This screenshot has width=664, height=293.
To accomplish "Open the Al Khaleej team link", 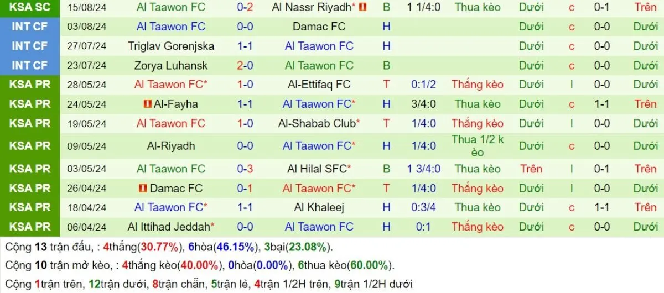I will pyautogui.click(x=319, y=207).
